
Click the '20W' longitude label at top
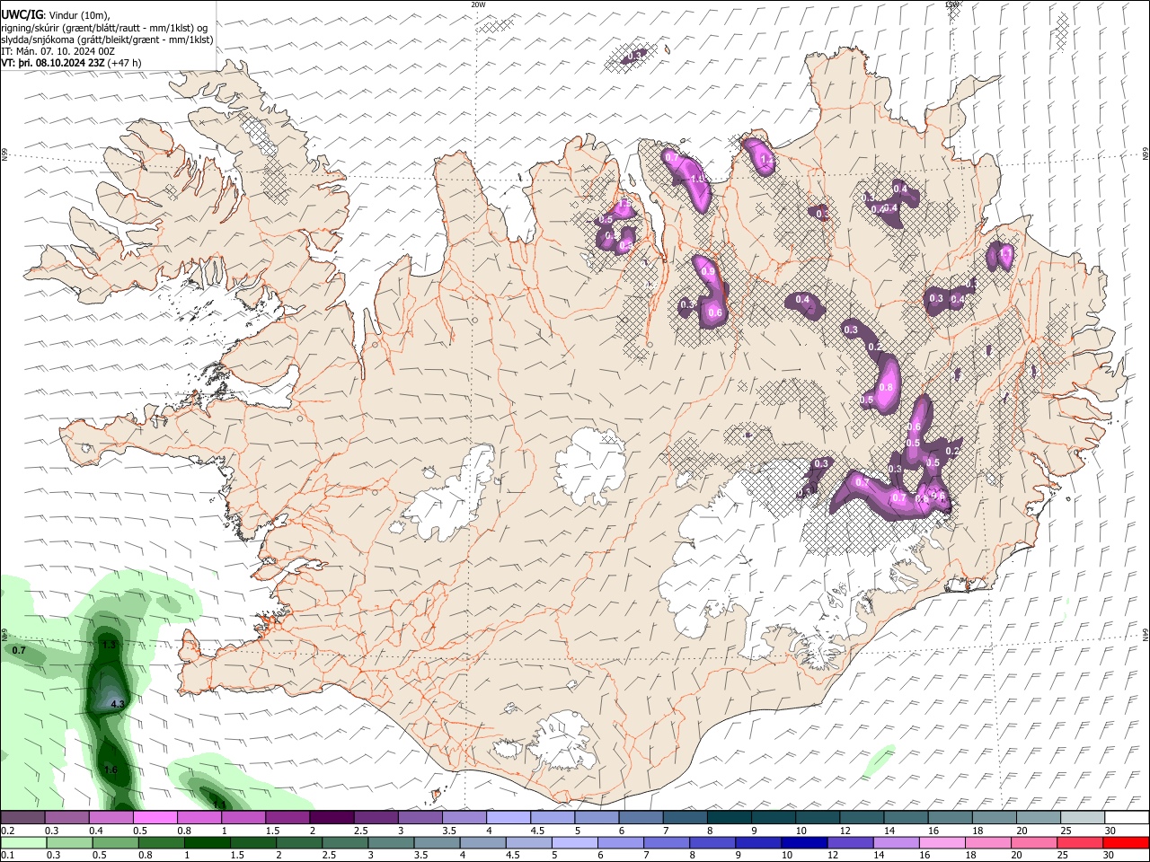[479, 4]
